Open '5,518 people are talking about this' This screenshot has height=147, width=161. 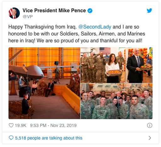click(x=49, y=138)
